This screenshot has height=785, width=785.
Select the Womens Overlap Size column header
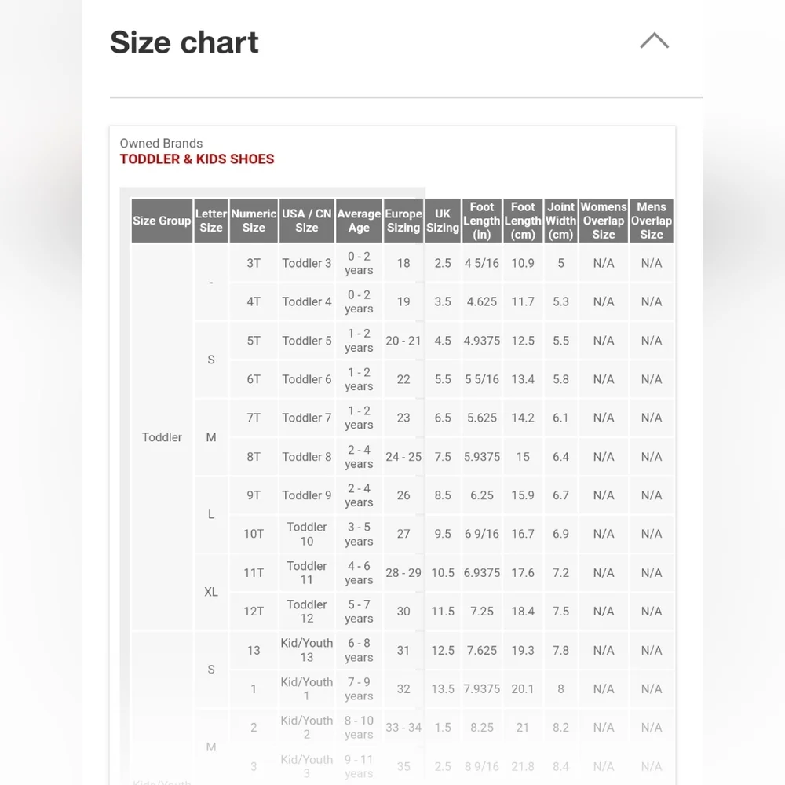point(603,221)
